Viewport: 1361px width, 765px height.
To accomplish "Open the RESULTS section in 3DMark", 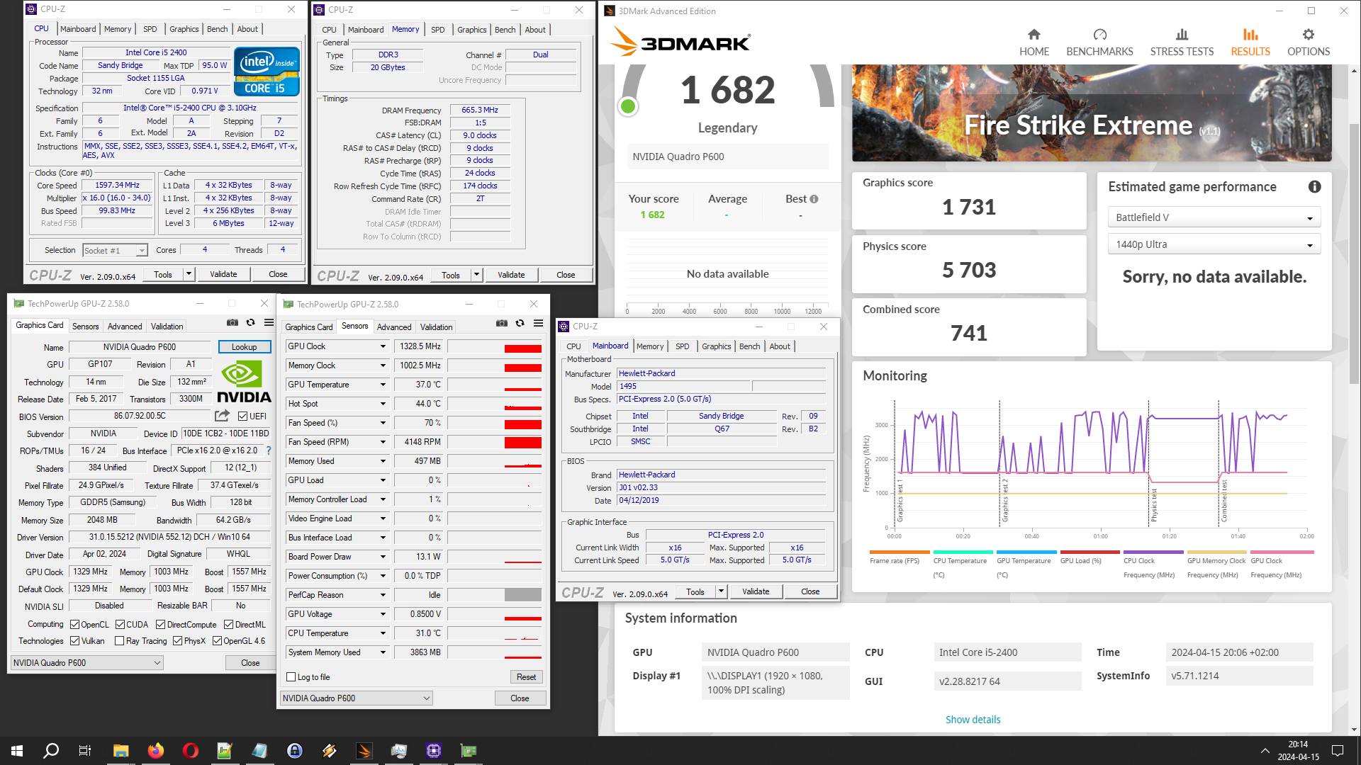I will click(1250, 42).
